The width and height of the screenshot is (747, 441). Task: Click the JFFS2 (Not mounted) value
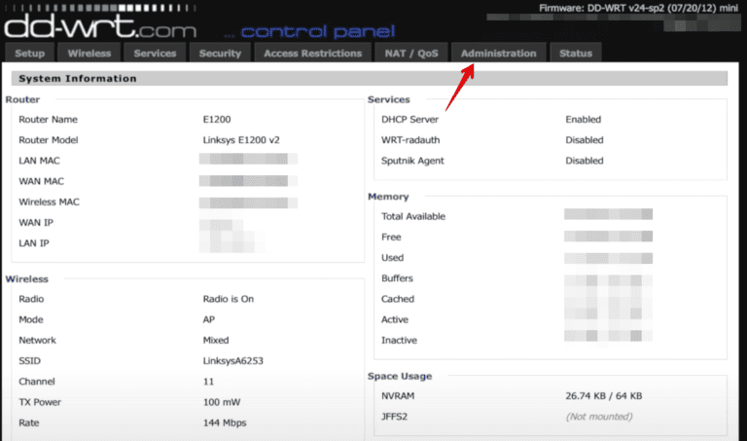point(599,417)
